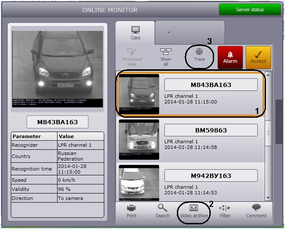
Task: Select the Recognizer row value LPR channel 1
Action: 80,145
